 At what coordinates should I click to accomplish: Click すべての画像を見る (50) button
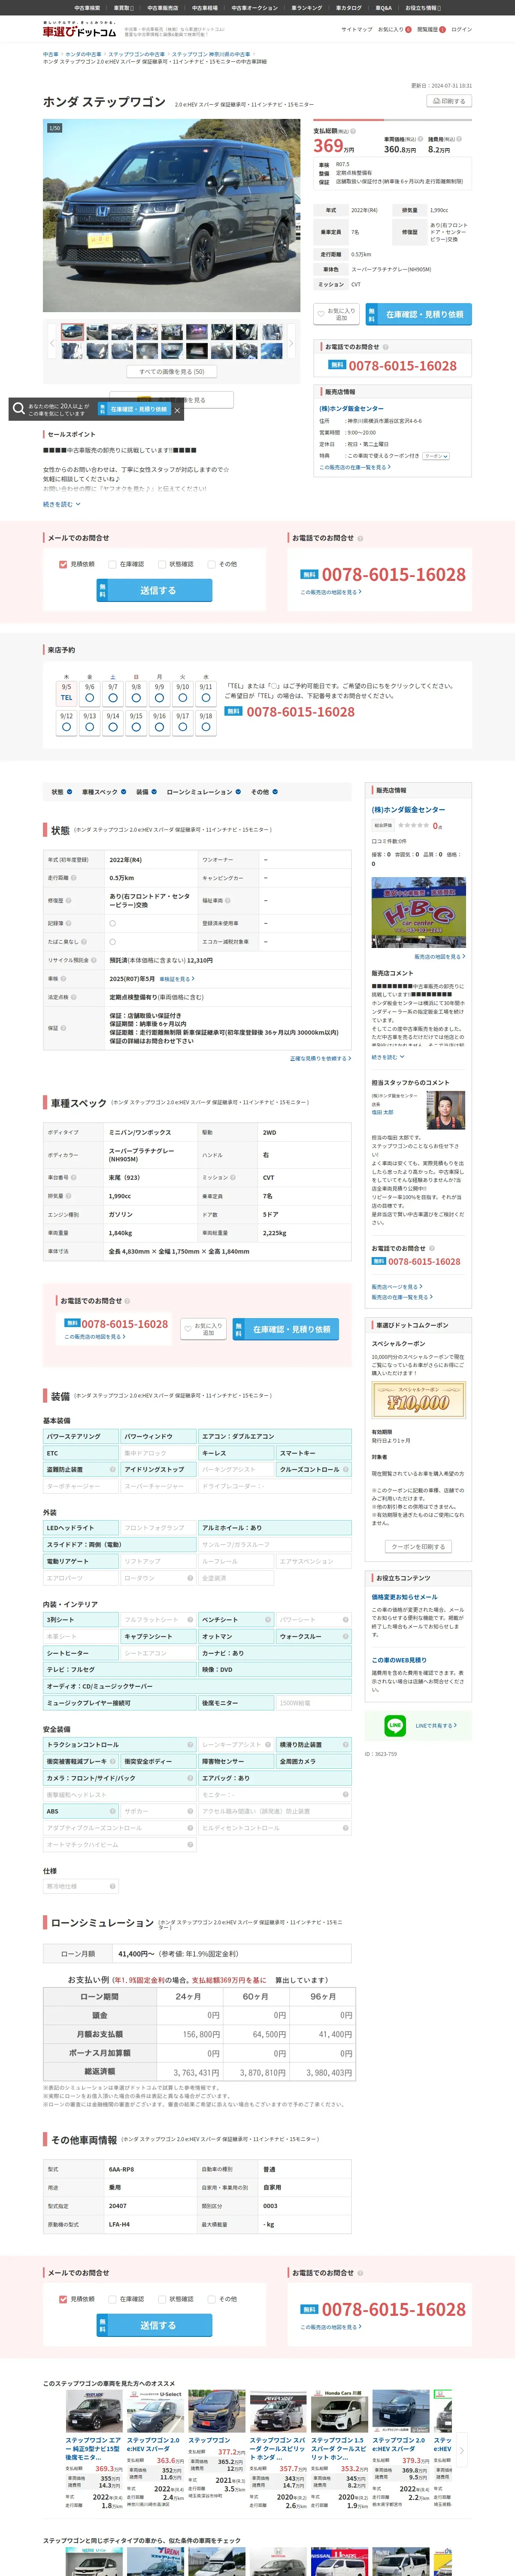[172, 372]
